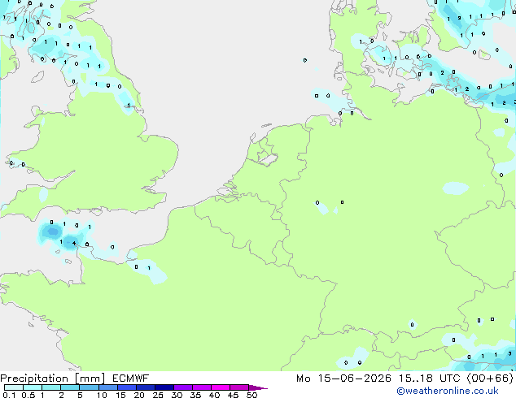Click the light blue patch in eastern Germany

456,188
